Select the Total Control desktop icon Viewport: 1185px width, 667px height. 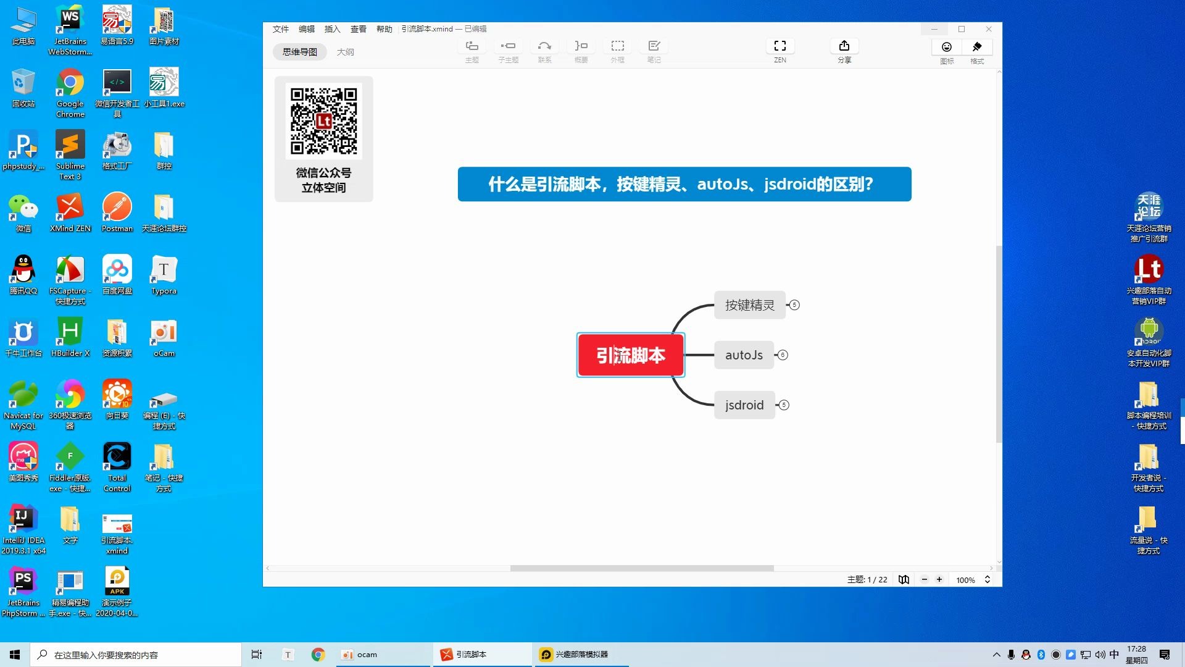point(117,468)
